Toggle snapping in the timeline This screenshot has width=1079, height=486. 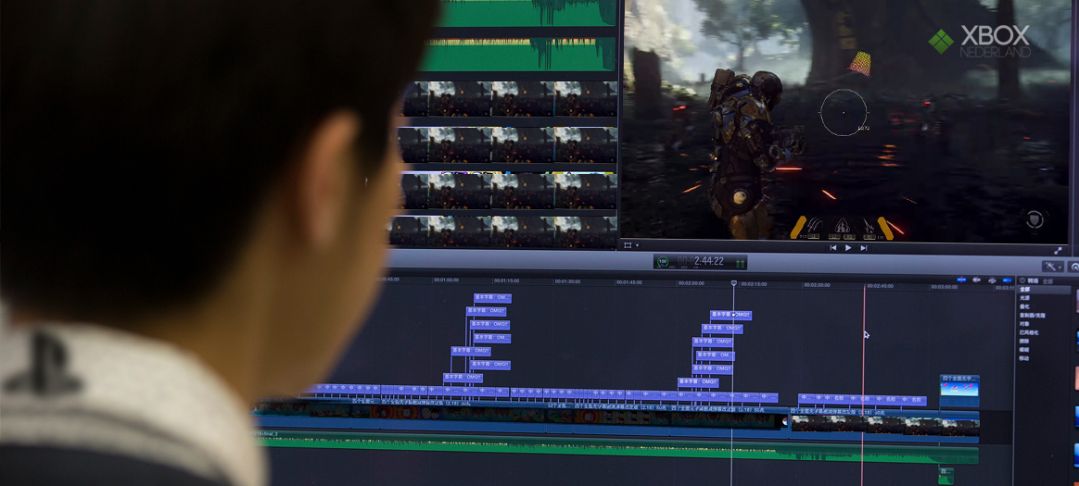[x=1008, y=280]
